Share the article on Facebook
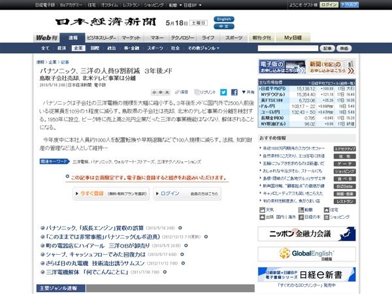Viewport: 392px width, 294px height. click(x=235, y=92)
